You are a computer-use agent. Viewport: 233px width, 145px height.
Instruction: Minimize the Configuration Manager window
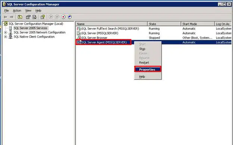(220, 4)
